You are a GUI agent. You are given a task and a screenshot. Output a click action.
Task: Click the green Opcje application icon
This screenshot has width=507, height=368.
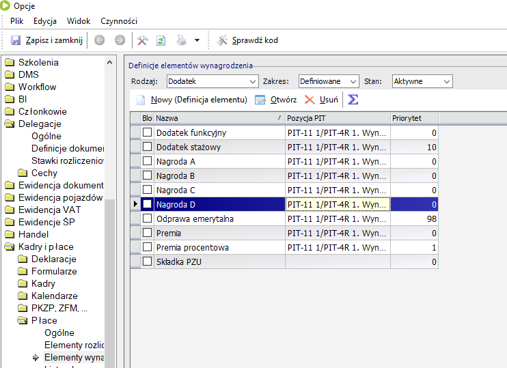[x=5, y=5]
